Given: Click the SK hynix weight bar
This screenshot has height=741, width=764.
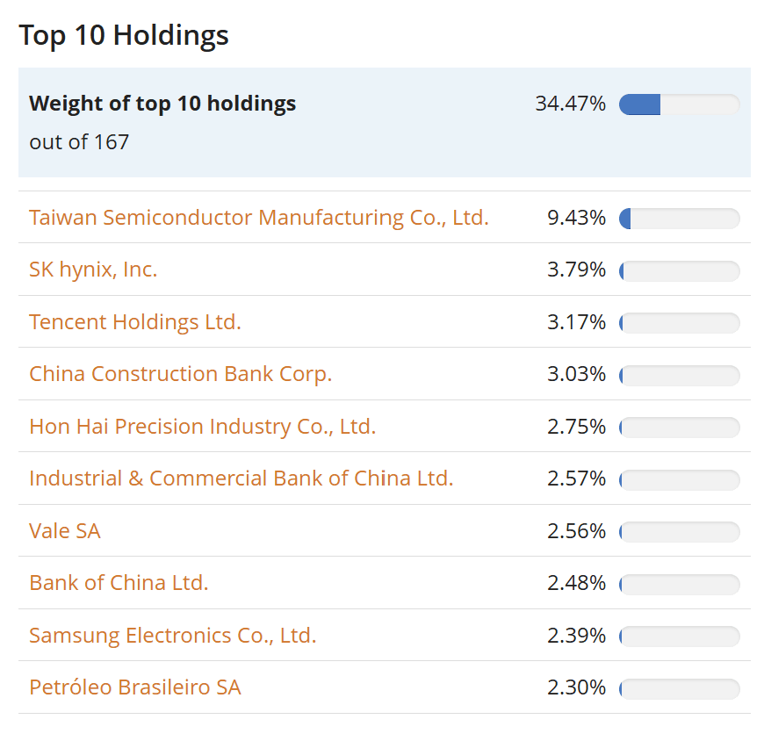Looking at the screenshot, I should 679,270.
